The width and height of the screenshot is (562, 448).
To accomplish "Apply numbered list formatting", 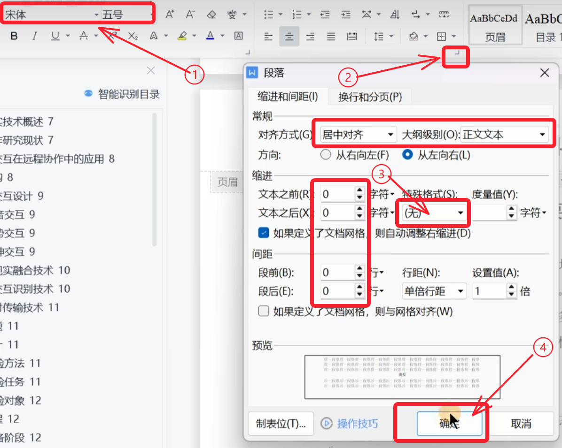I will 297,15.
